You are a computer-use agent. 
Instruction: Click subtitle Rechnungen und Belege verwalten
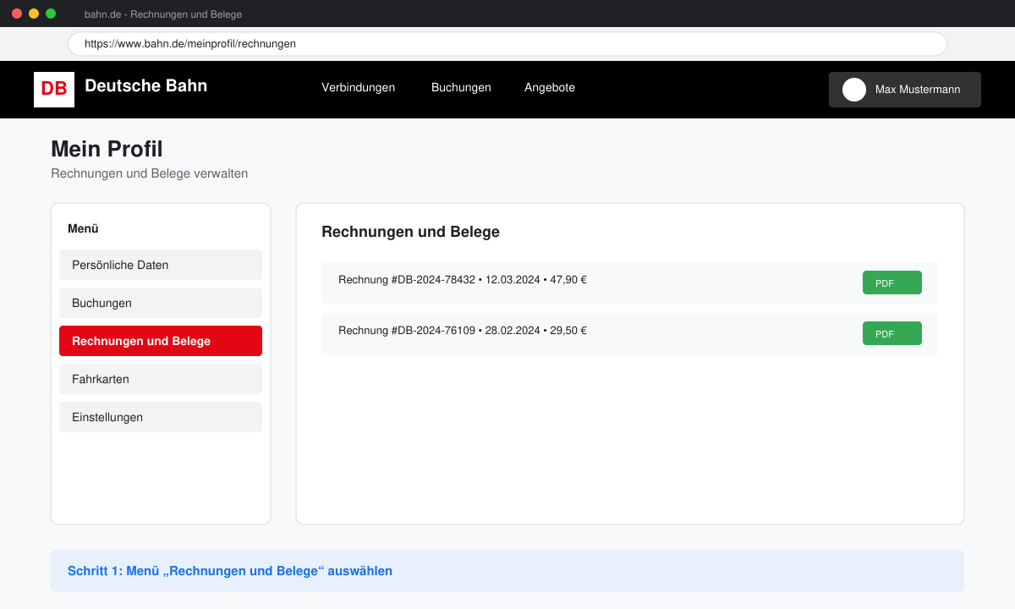(x=150, y=173)
